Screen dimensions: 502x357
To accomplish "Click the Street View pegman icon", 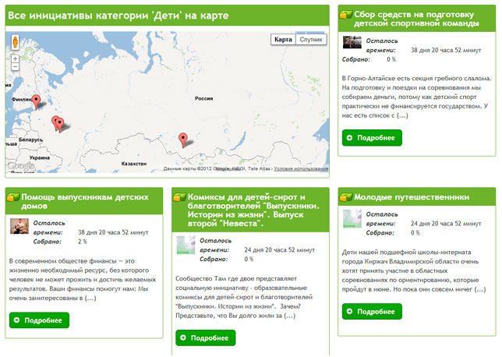I will (x=15, y=44).
